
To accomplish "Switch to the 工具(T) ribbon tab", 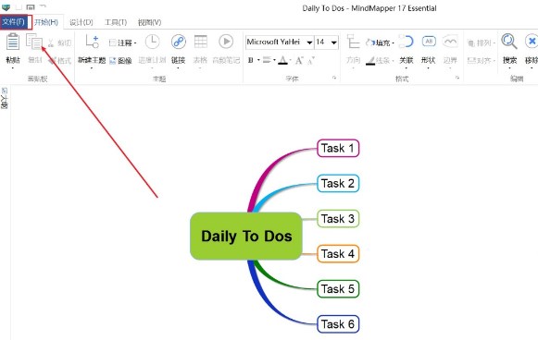I will (116, 22).
